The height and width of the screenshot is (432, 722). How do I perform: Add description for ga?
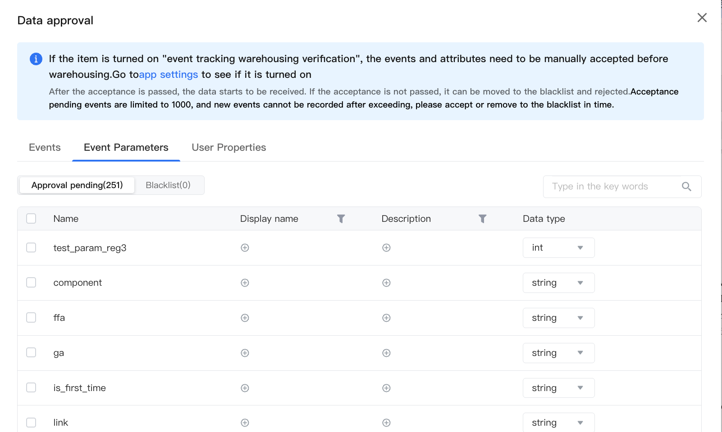point(386,353)
